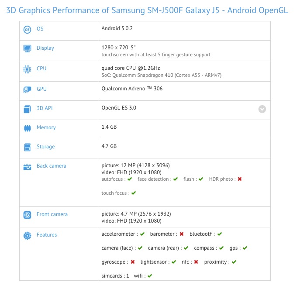Click the HDR photo red cross
300x292 pixels.
click(240, 179)
